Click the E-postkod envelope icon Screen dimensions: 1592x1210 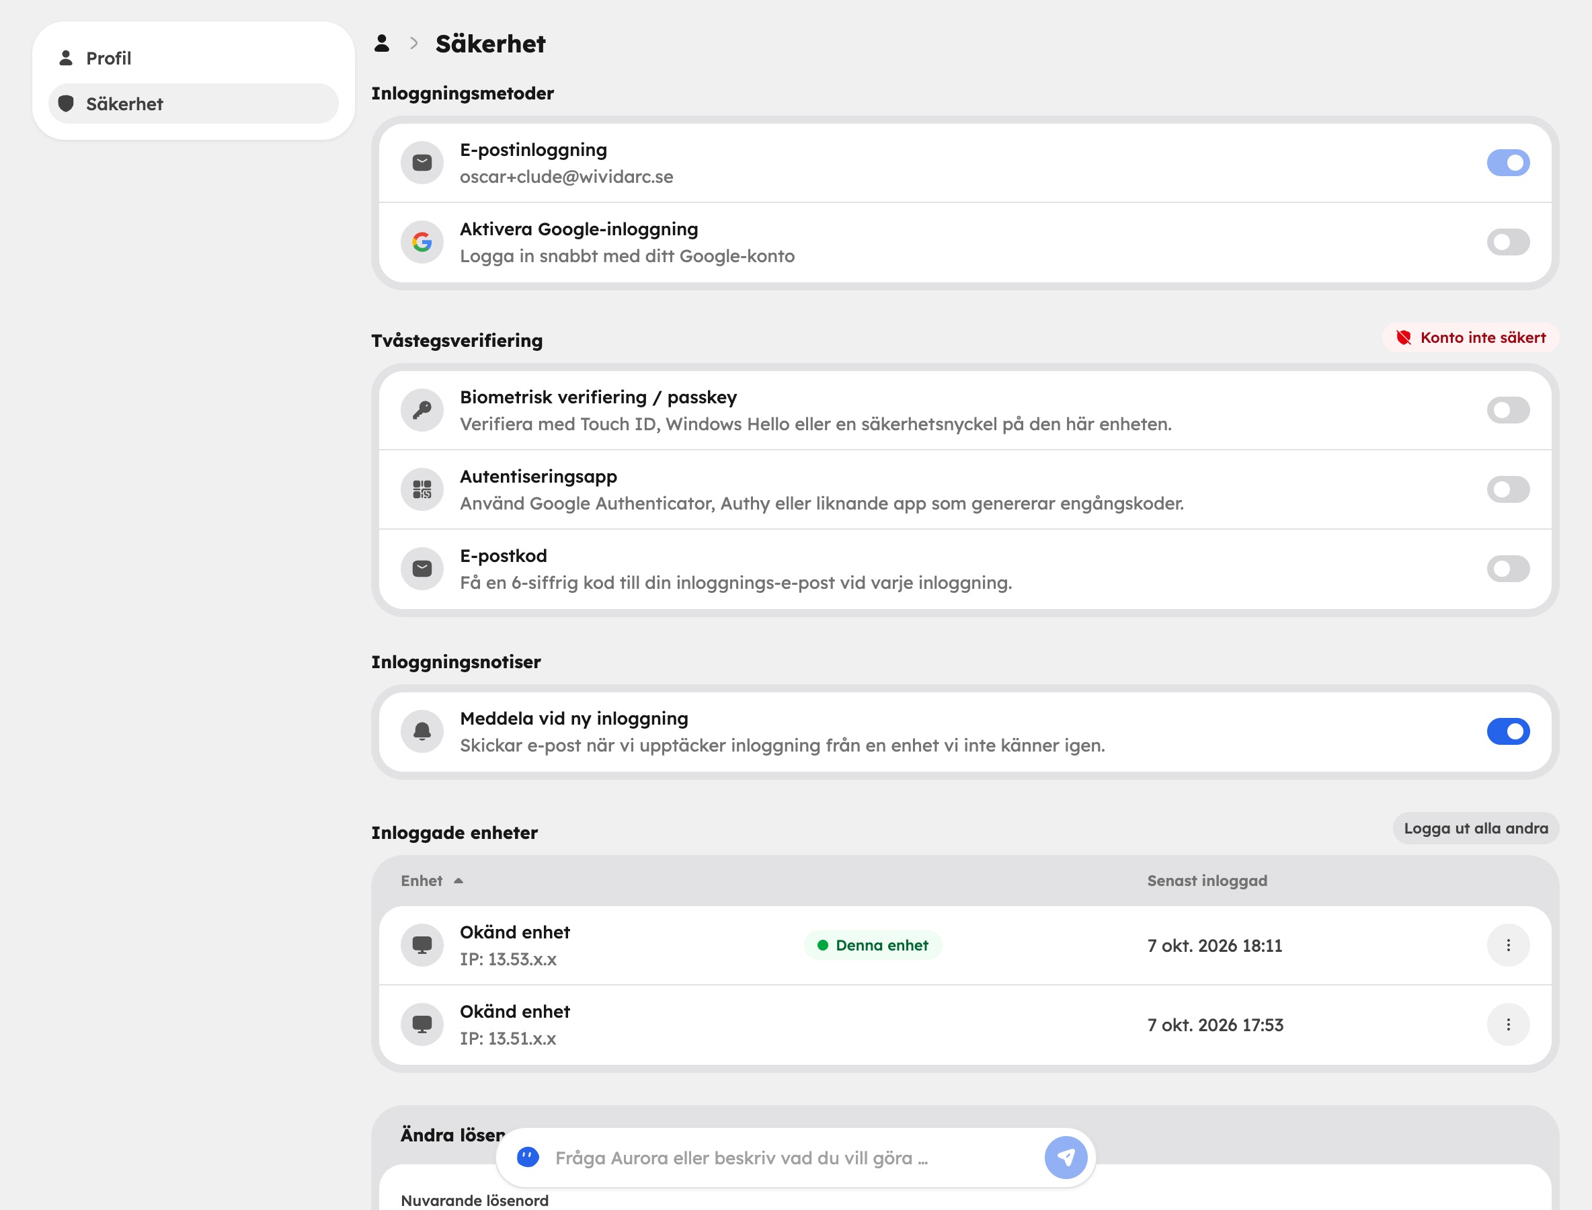click(422, 569)
